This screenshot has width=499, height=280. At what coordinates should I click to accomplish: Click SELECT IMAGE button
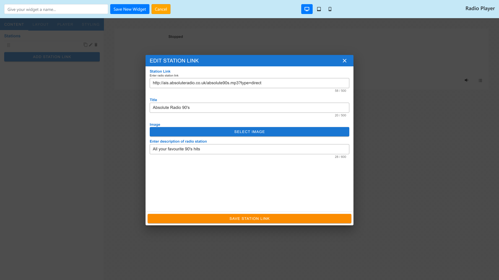pyautogui.click(x=249, y=132)
